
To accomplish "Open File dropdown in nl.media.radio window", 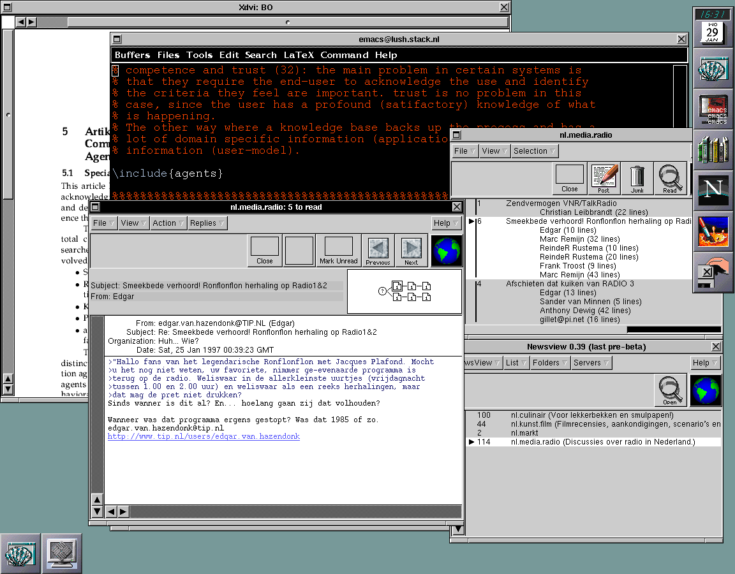I will click(465, 151).
